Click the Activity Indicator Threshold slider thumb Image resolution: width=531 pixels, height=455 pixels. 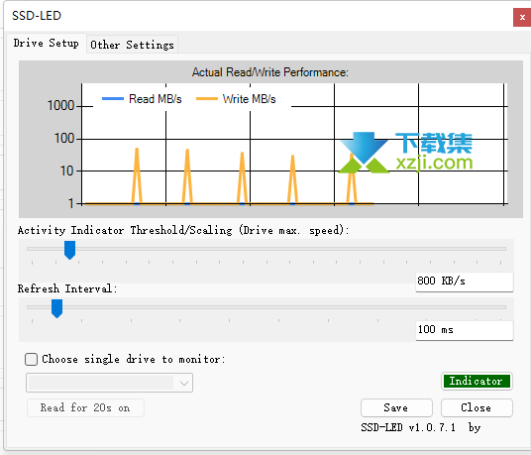point(69,250)
